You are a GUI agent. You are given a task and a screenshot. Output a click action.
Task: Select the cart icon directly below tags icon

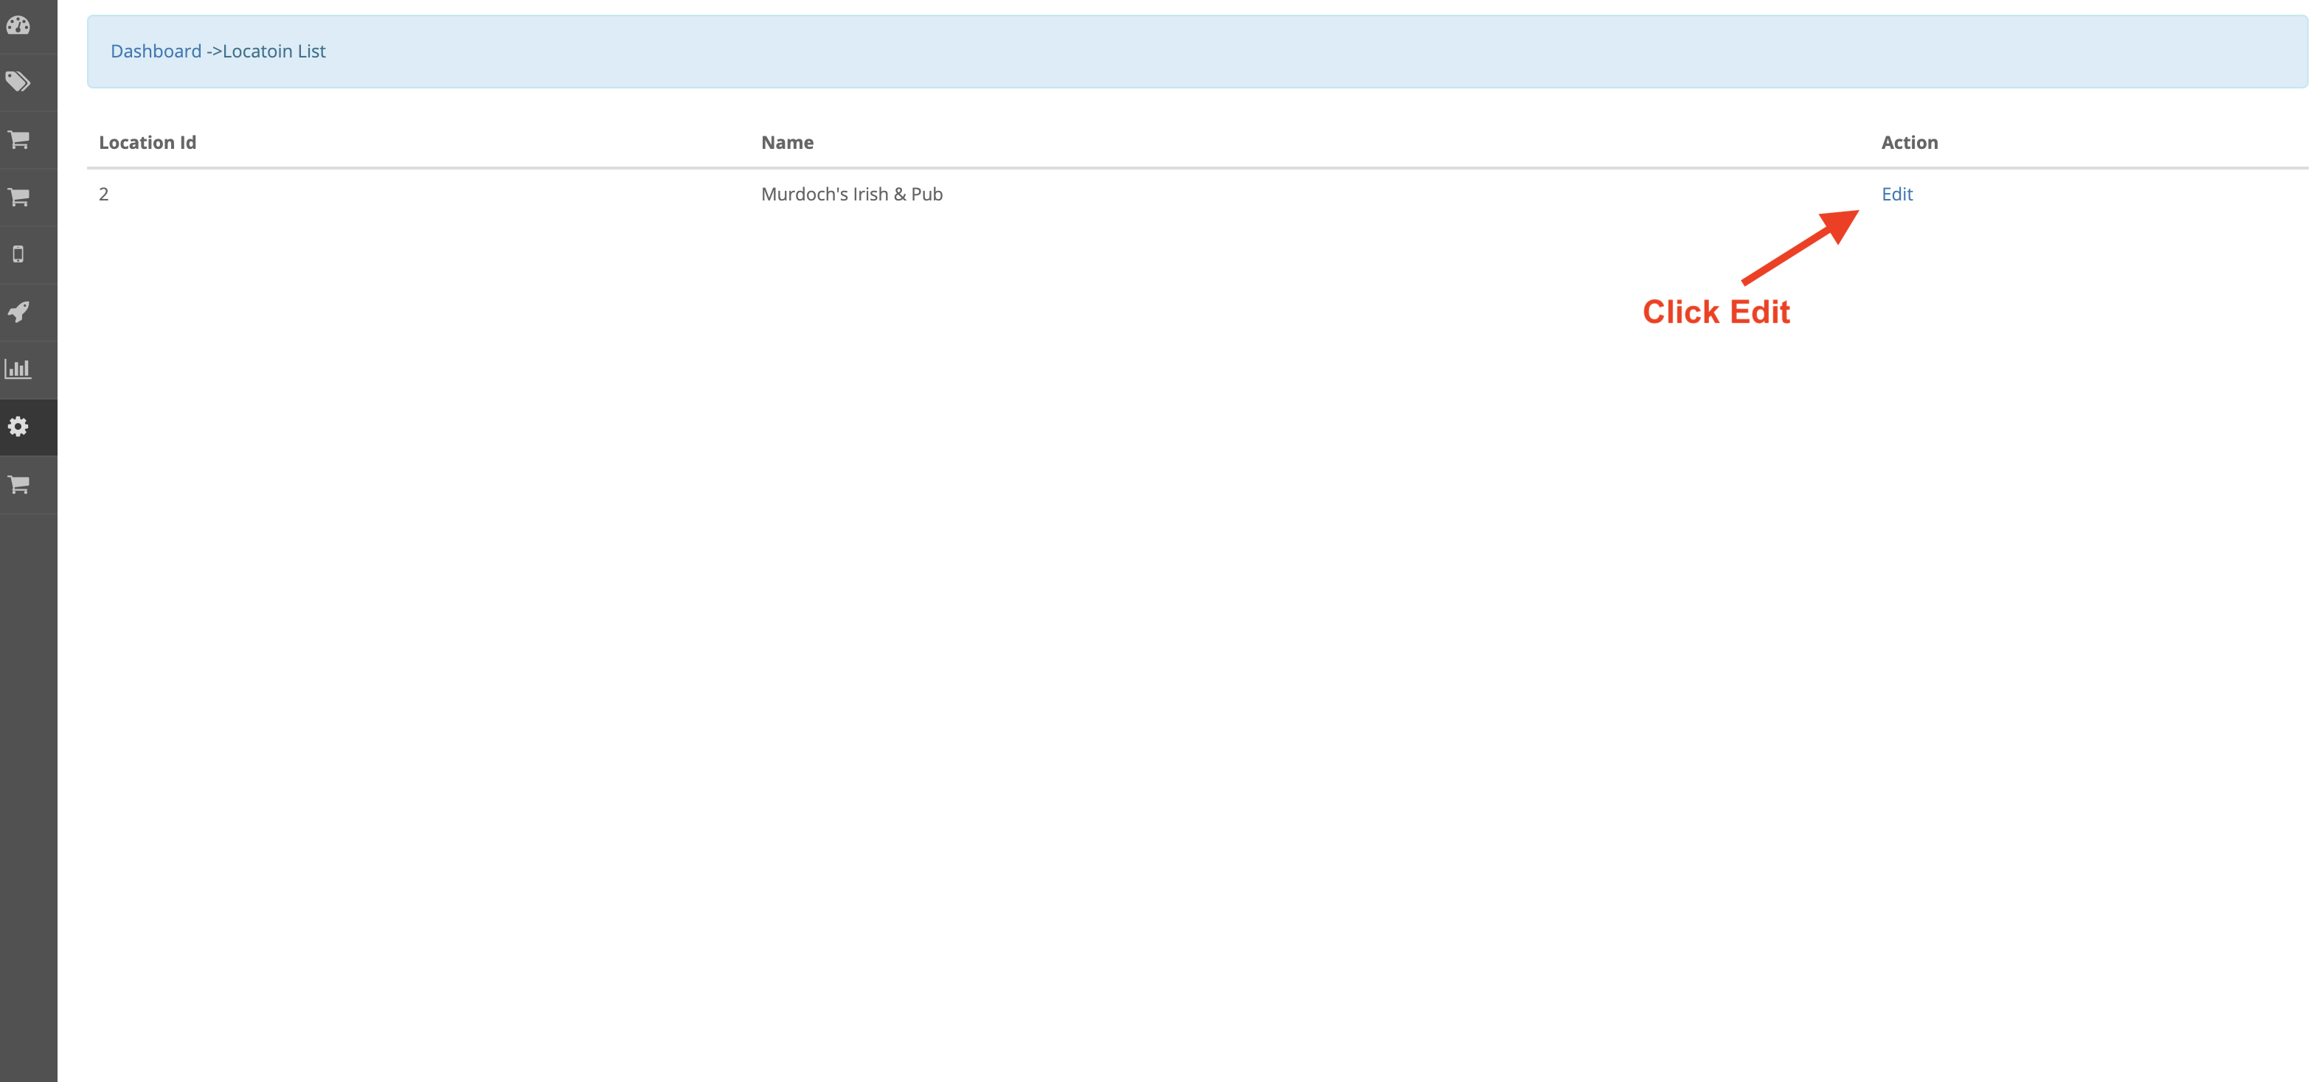pos(18,139)
